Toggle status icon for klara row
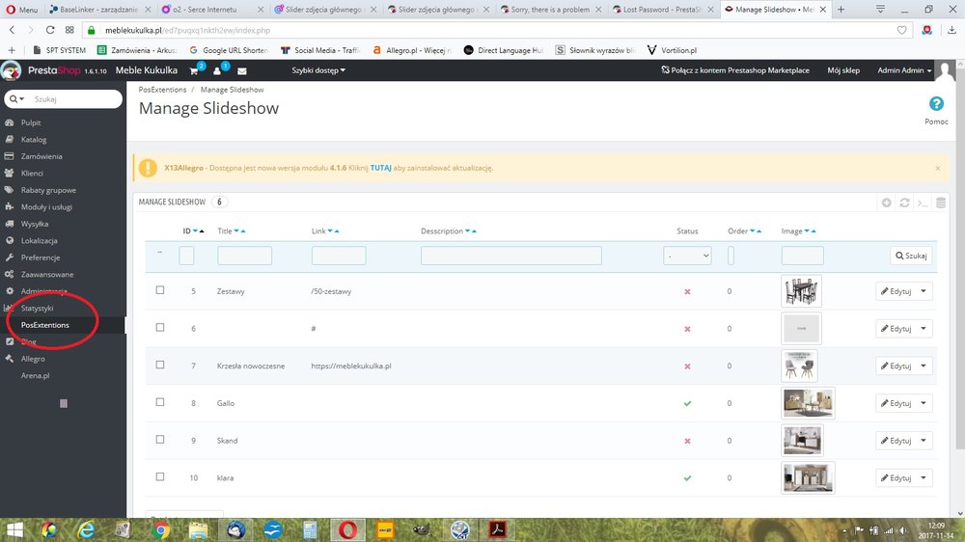965x542 pixels. point(687,478)
